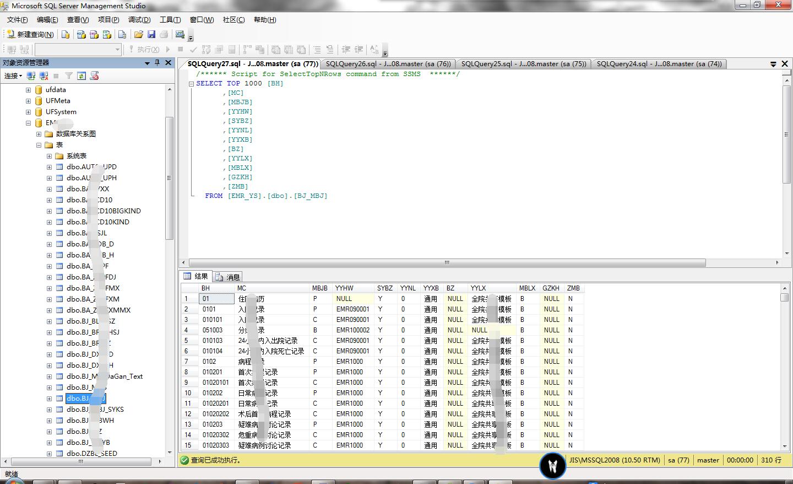Click row header 10 in results grid
793x484 pixels.
click(190, 393)
